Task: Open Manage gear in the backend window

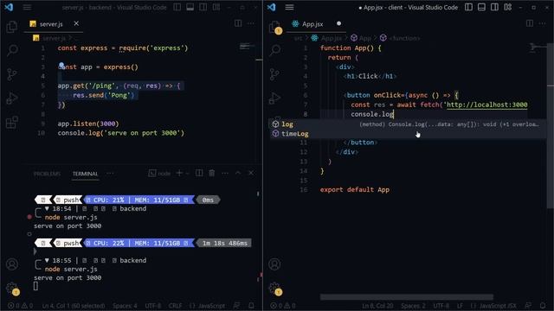Action: (11, 288)
